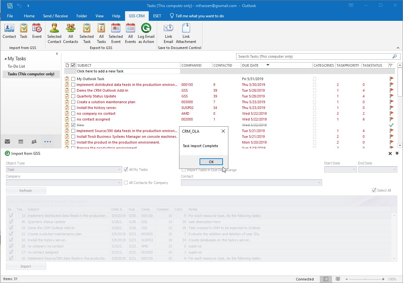Toggle the Select All checkbox
403x283 pixels.
pyautogui.click(x=374, y=190)
